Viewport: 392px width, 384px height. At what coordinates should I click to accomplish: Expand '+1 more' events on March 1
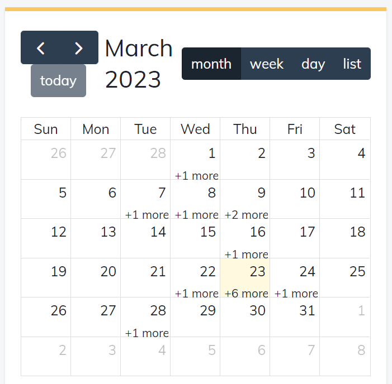[196, 176]
